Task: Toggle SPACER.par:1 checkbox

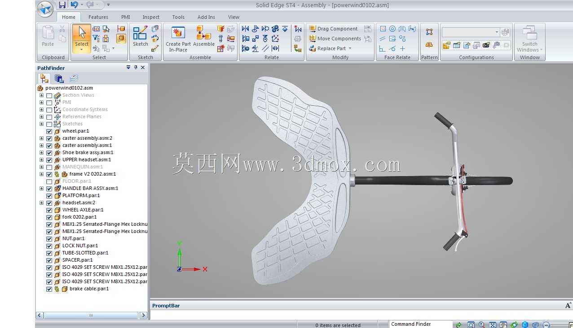Action: click(49, 260)
